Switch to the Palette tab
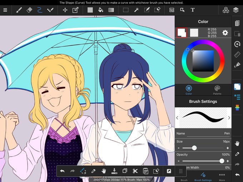This screenshot has height=182, width=243. tap(217, 90)
